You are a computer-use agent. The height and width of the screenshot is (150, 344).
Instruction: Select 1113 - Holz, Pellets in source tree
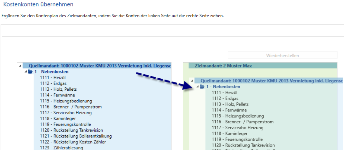(58, 89)
